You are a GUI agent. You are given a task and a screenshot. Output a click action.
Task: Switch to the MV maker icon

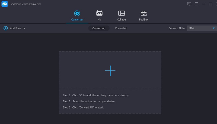pyautogui.click(x=99, y=13)
